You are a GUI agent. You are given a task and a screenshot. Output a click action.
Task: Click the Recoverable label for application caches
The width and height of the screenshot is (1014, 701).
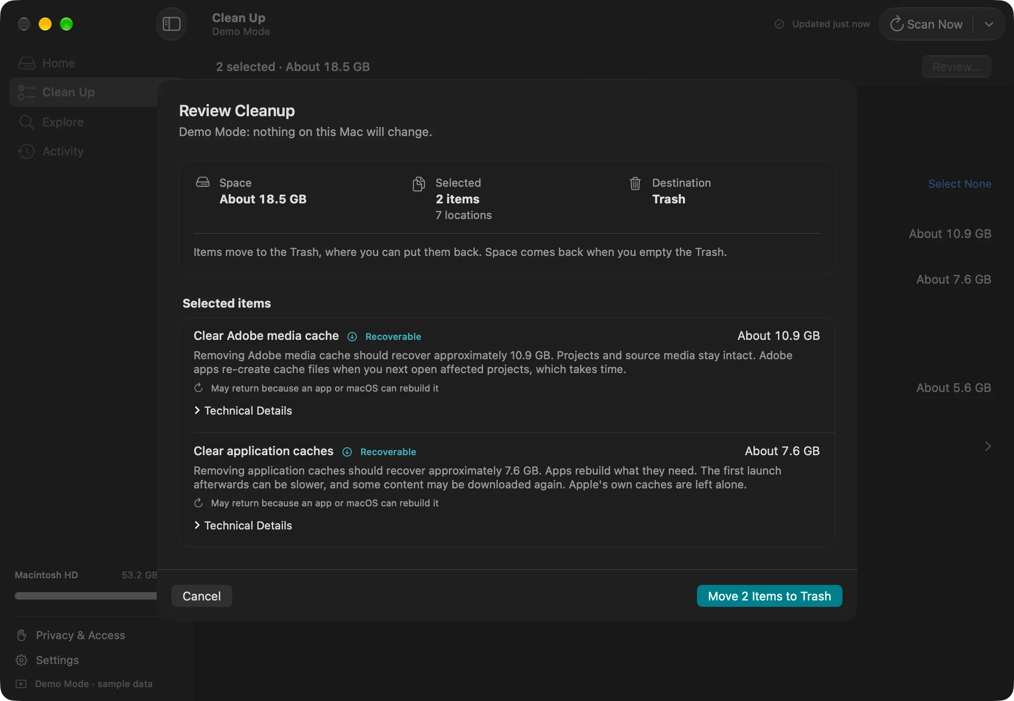point(388,452)
